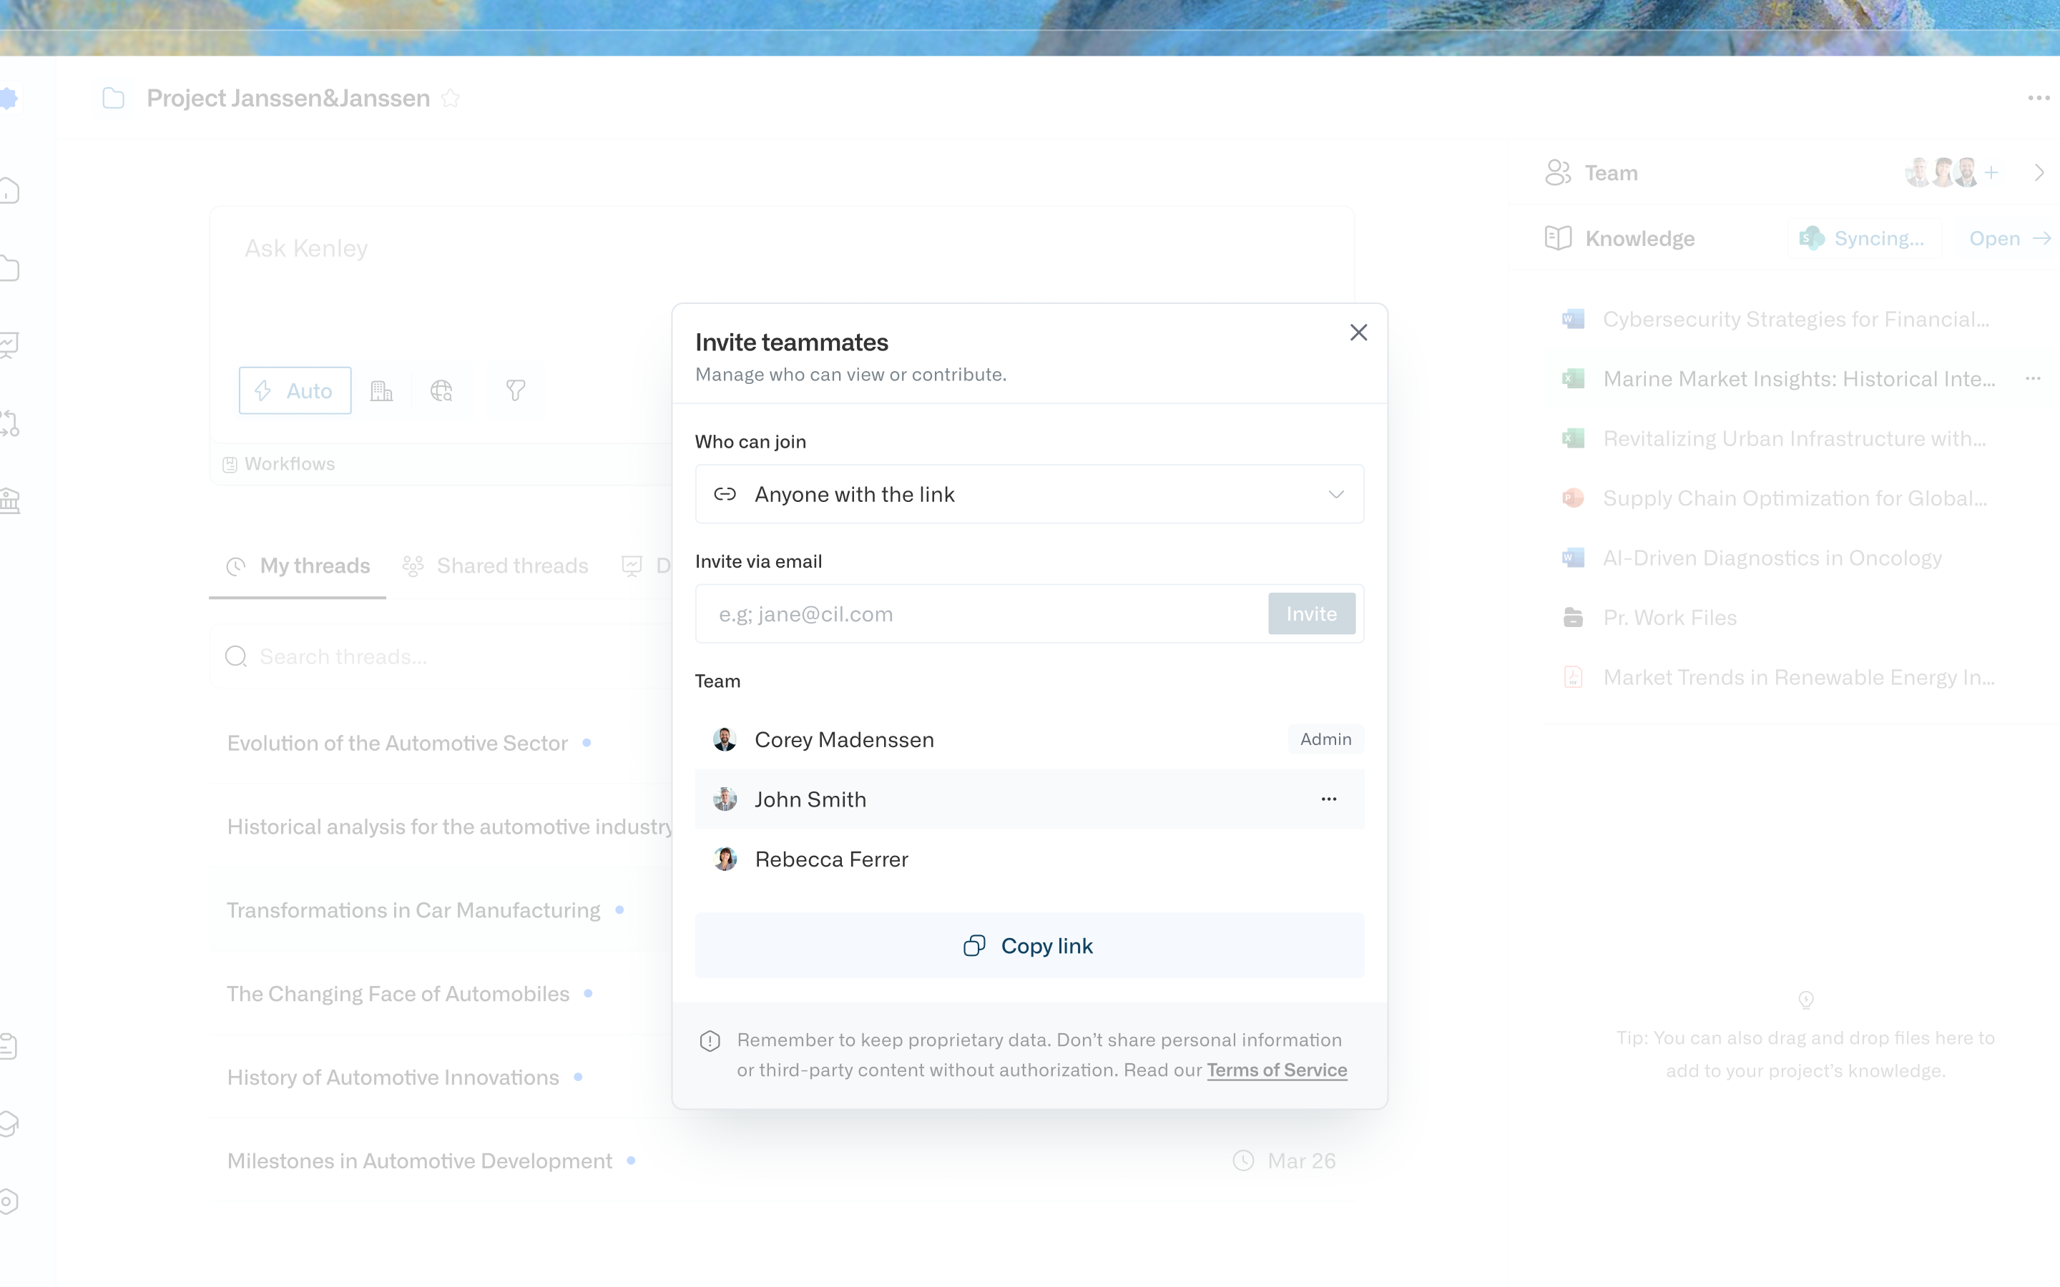The image size is (2060, 1287).
Task: Click the Copy link button
Action: point(1029,946)
